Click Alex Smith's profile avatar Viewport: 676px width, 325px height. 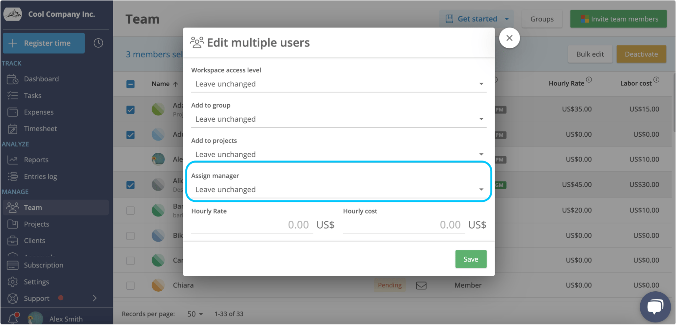(x=35, y=318)
